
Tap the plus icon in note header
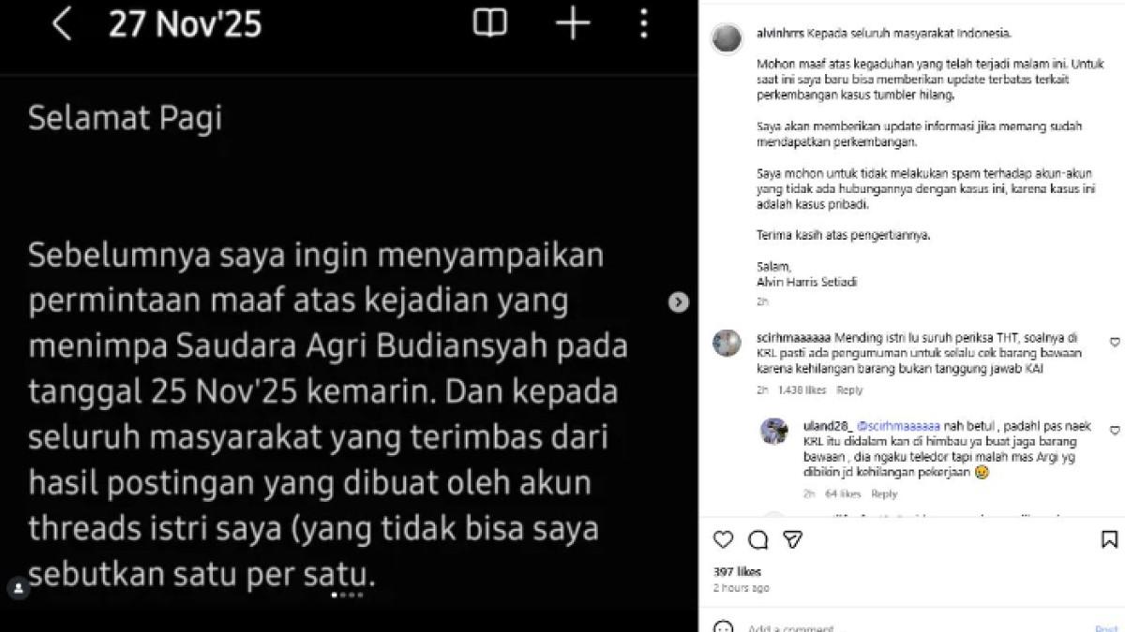572,23
